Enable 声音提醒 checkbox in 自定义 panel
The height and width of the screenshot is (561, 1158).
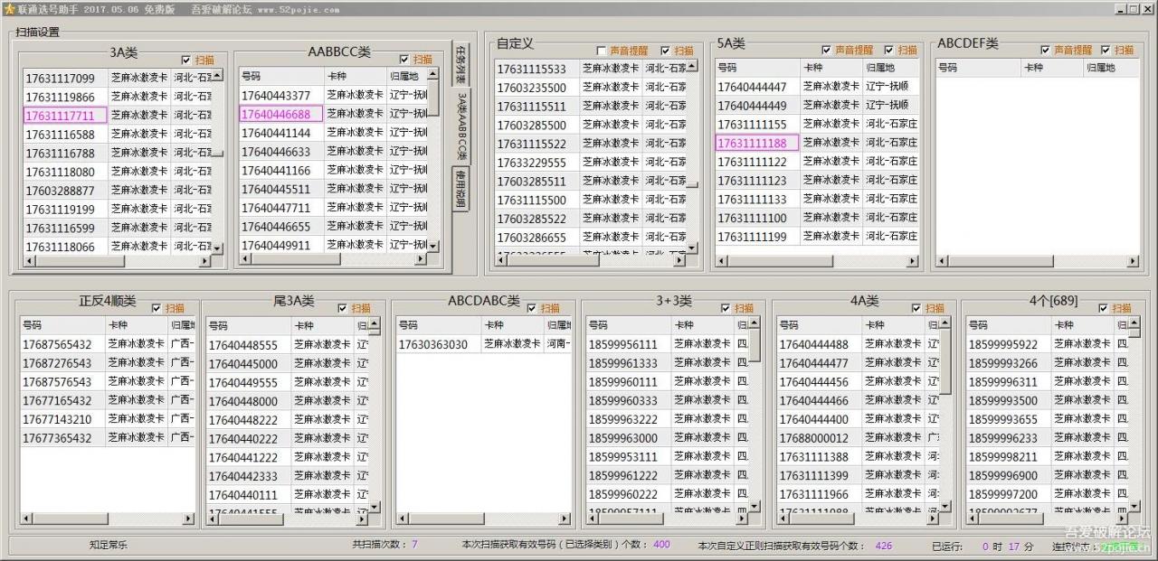[602, 51]
